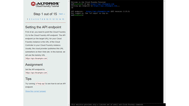Click Show the correct answer link

pyautogui.click(x=36, y=91)
